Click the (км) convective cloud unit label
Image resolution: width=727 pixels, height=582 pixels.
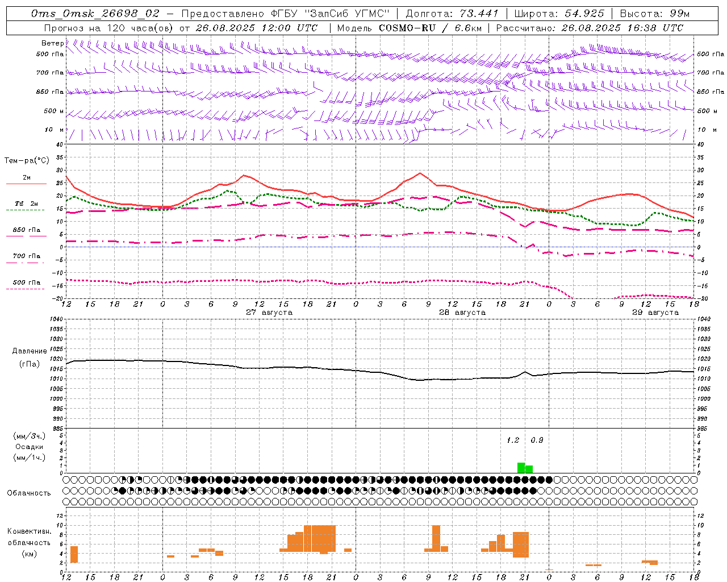pyautogui.click(x=30, y=554)
